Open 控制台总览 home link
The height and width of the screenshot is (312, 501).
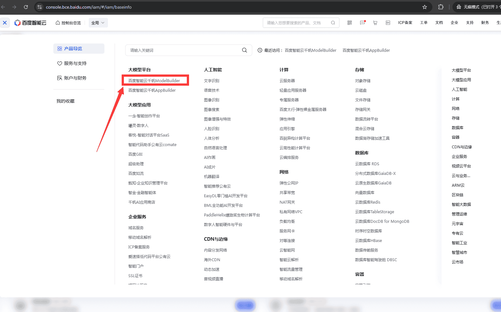(68, 23)
